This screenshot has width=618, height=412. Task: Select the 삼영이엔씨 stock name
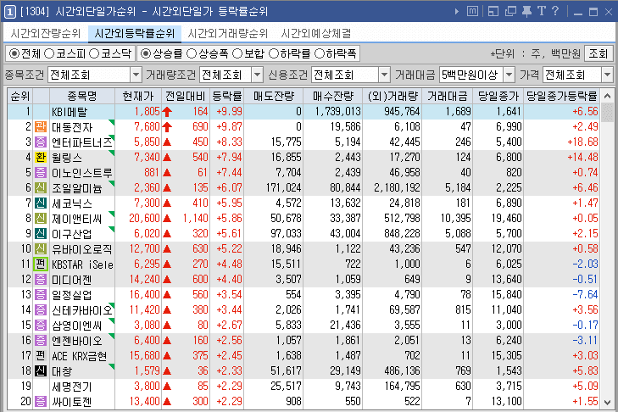point(77,326)
